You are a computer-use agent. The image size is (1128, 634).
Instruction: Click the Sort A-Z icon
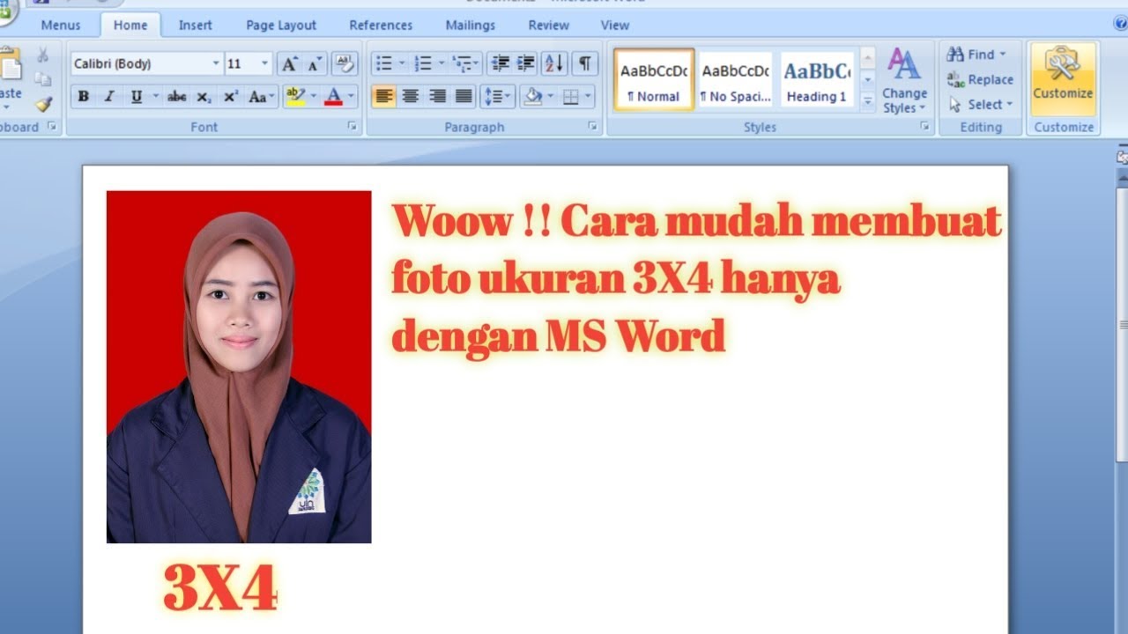click(554, 63)
